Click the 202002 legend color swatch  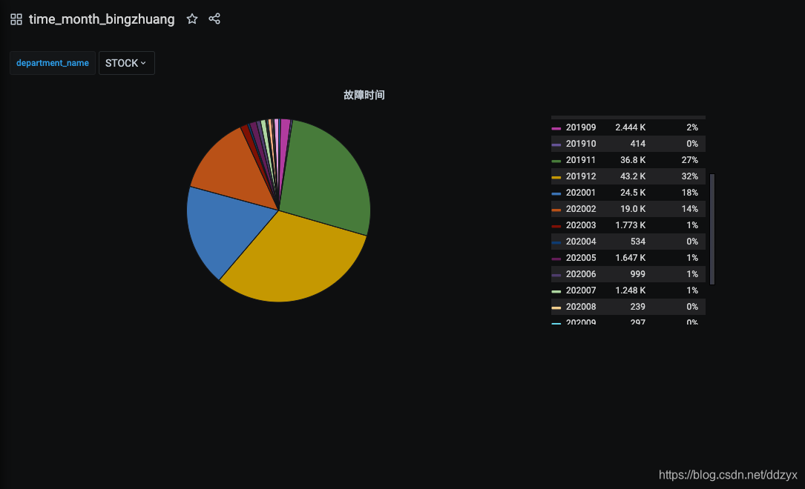tap(556, 210)
